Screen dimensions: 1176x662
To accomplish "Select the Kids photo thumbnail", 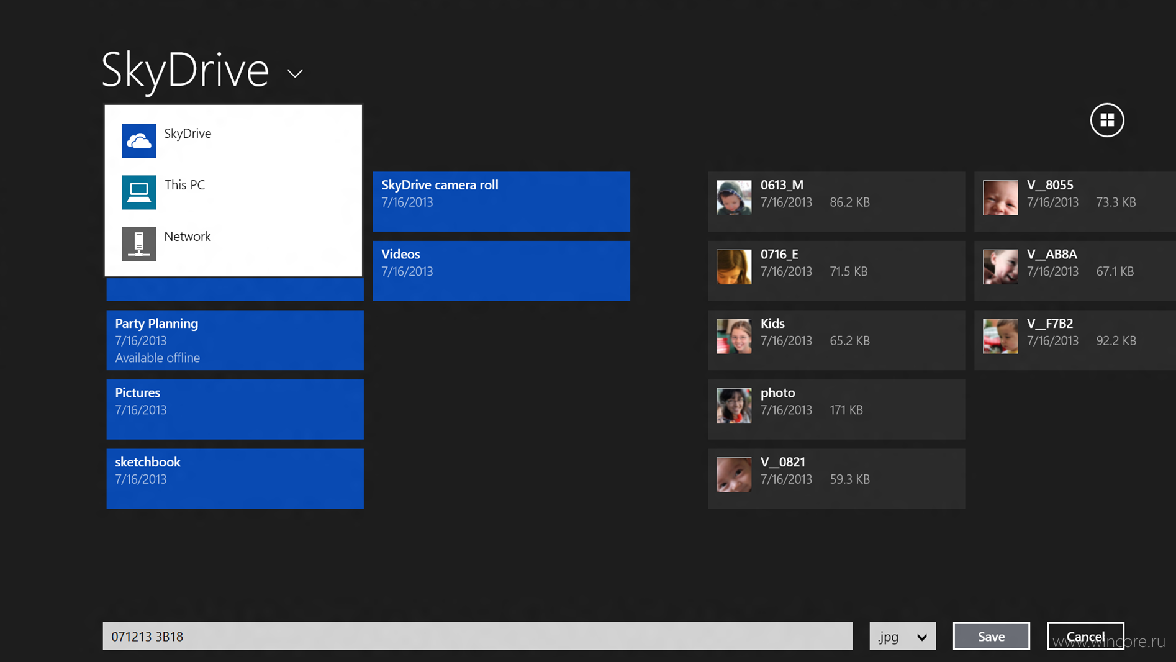I will pyautogui.click(x=734, y=336).
